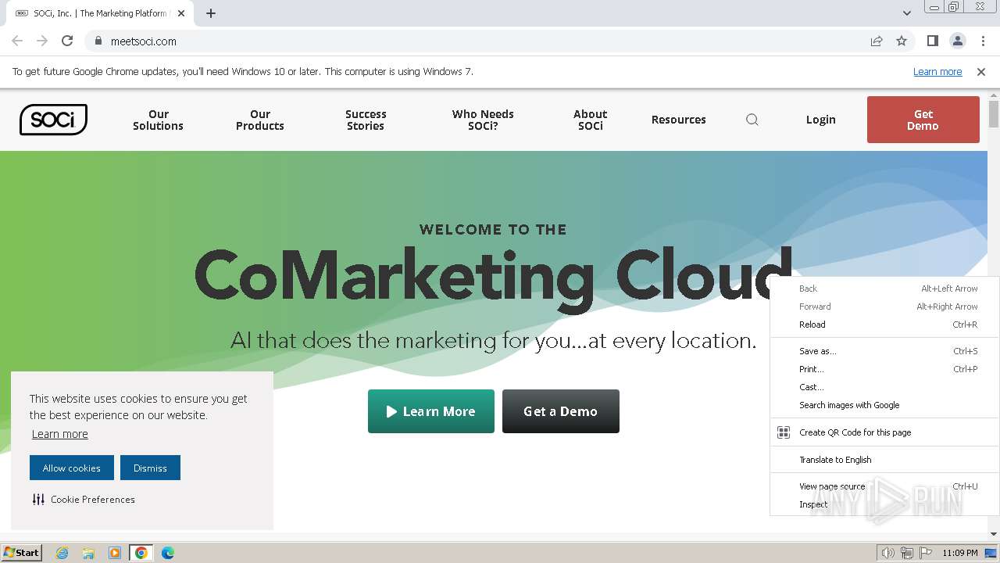Viewport: 1000px width, 563px height.
Task: Expand the tab search dropdown arrow
Action: click(906, 13)
